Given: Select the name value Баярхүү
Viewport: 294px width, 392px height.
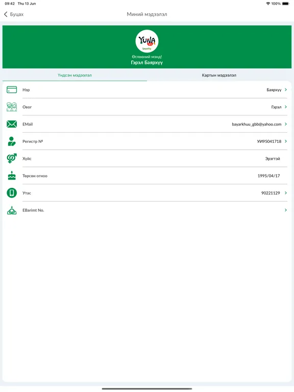Looking at the screenshot, I should 274,90.
